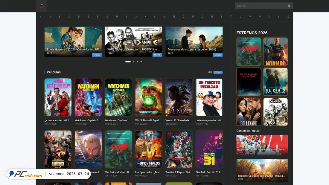Open El Pasajero del Diablo poster
This screenshot has height=185, width=329.
pos(249,82)
